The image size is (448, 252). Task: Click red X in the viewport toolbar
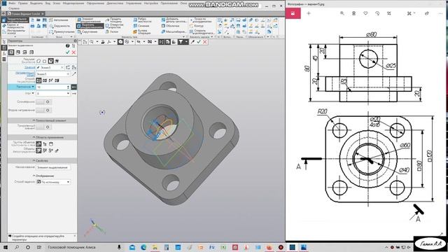(205, 42)
